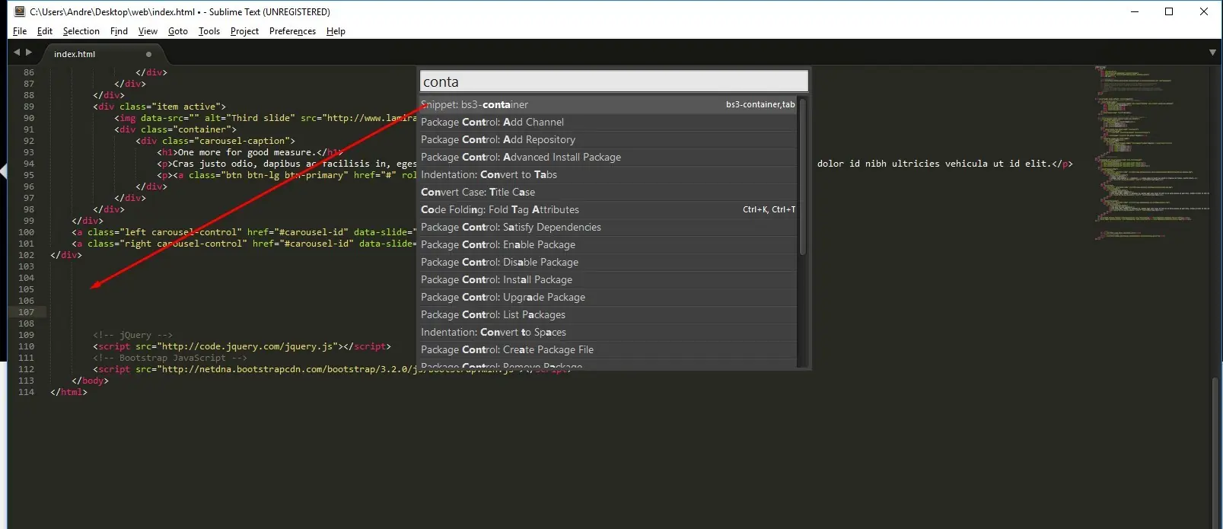Click line number 107 in gutter
1223x529 pixels.
tap(27, 312)
